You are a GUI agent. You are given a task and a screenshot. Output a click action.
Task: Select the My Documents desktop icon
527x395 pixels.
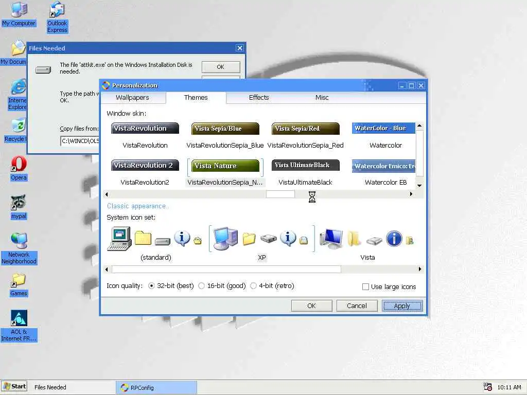[x=13, y=53]
